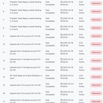The height and width of the screenshot is (103, 103).
Task: Click the calendar icon in row 16
Action: coord(62,92)
